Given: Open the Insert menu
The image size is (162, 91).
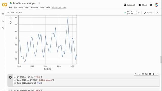Looking at the screenshot, I should point(27,7).
